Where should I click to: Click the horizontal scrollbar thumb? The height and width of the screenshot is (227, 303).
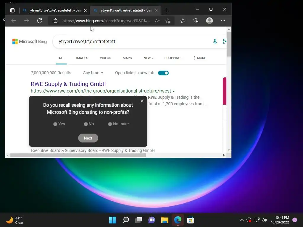coord(78,155)
